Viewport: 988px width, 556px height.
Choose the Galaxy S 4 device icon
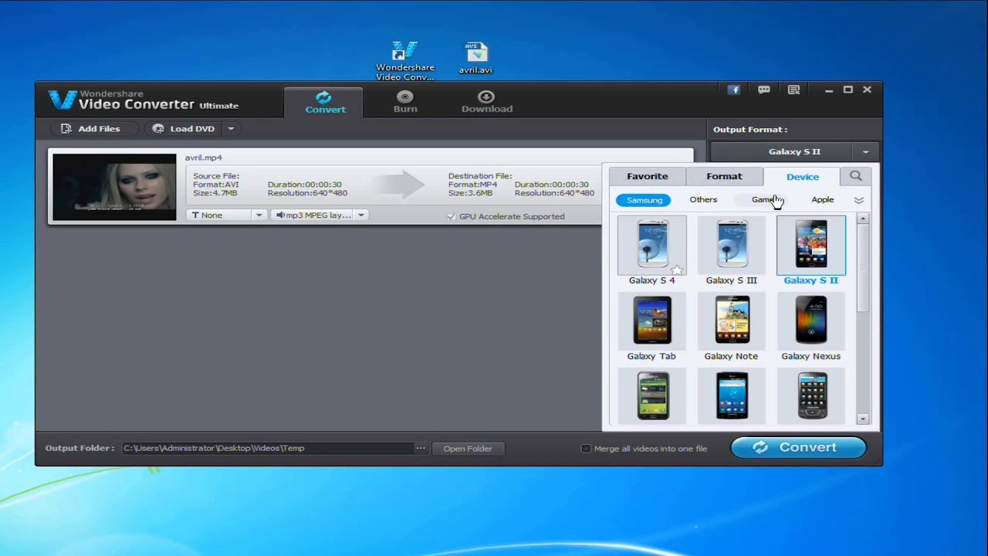(652, 245)
